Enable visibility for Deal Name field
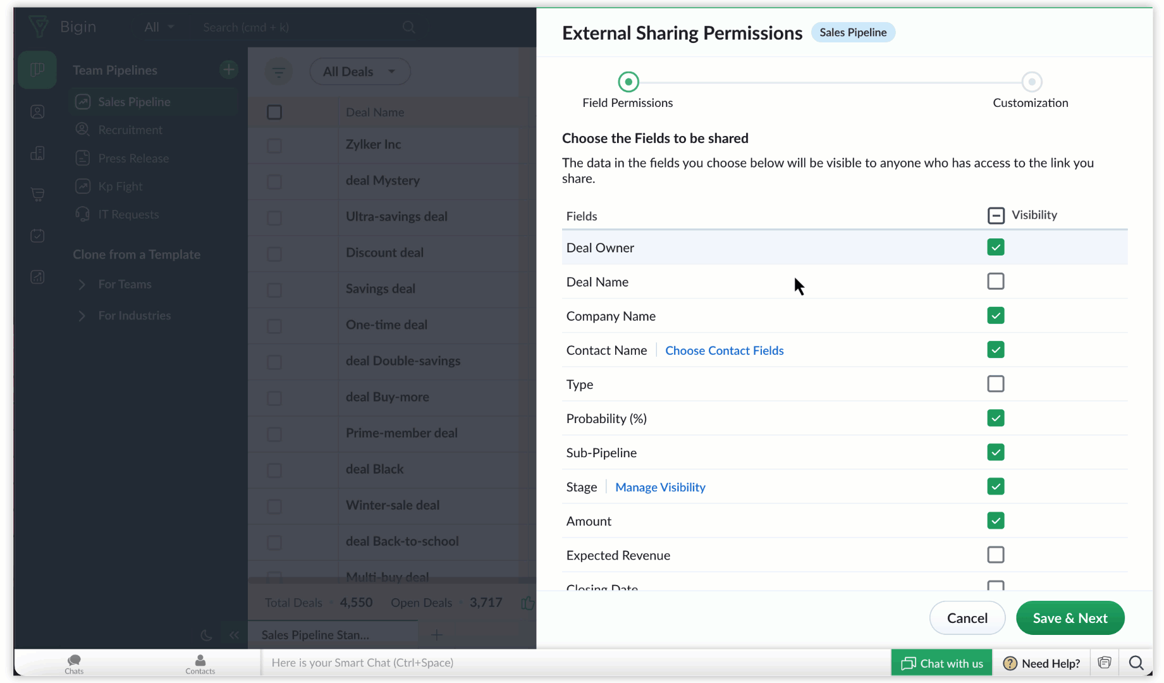 pos(995,281)
